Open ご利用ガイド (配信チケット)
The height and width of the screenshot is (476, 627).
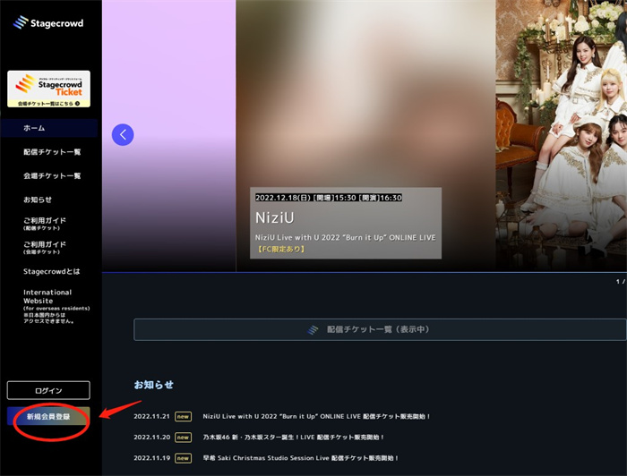(x=45, y=223)
